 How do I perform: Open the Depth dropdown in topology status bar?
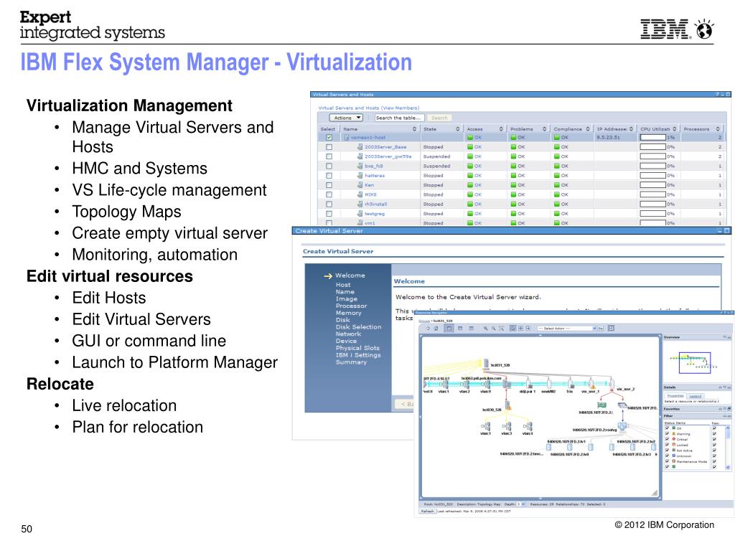click(521, 504)
